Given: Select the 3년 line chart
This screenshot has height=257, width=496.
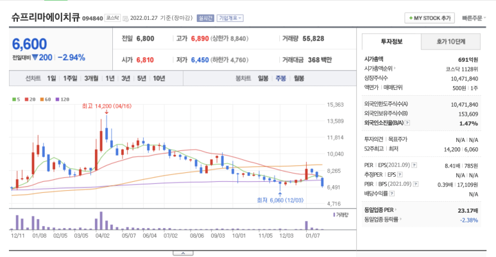Looking at the screenshot, I should [126, 78].
